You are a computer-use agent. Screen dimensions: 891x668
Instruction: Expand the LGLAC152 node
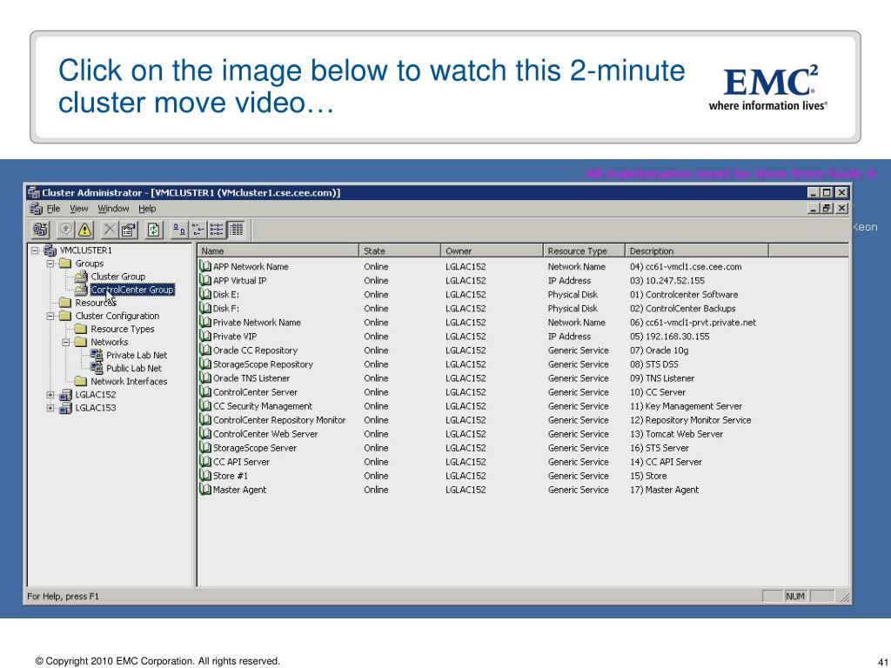pos(50,394)
